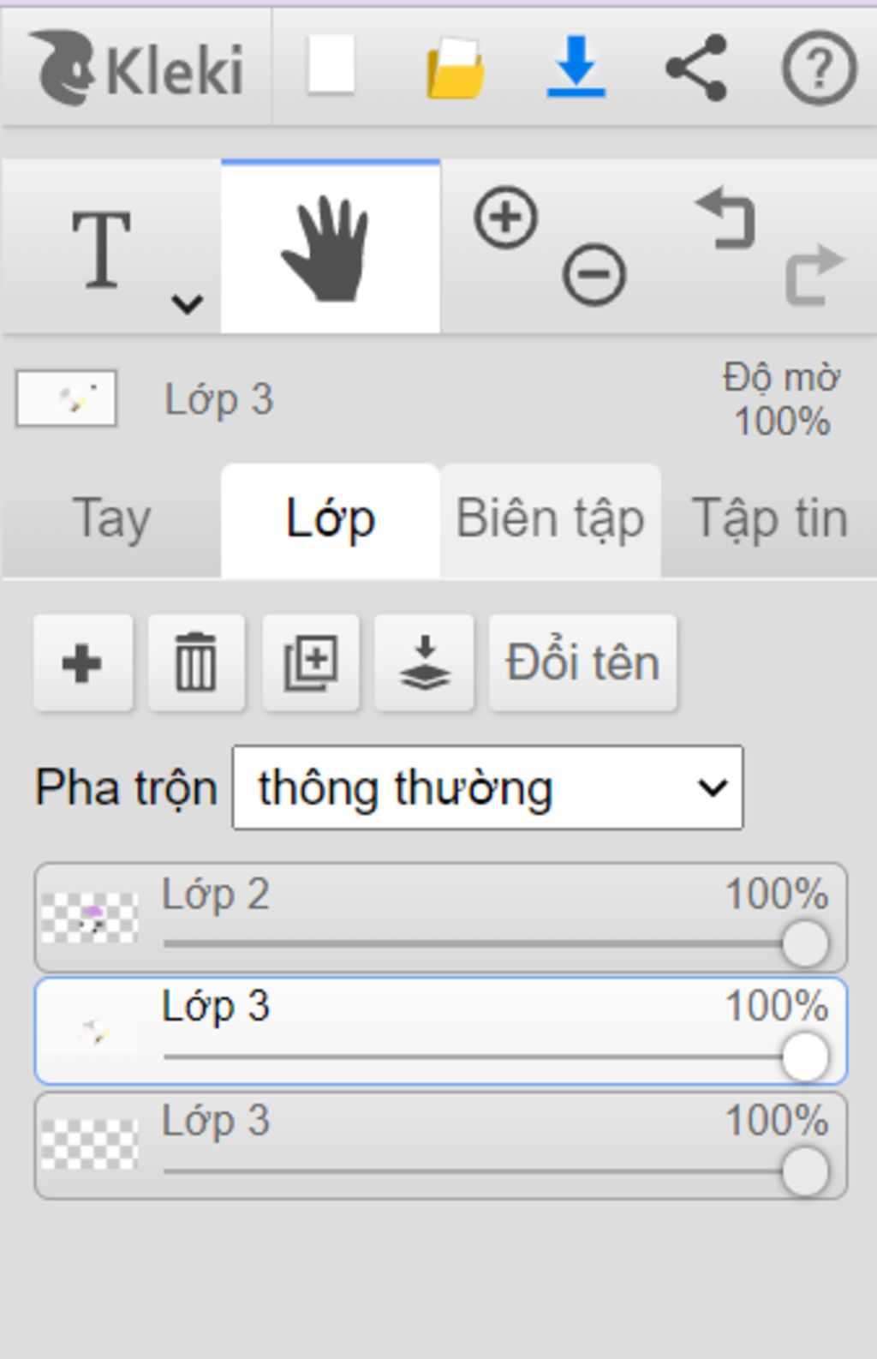Select the hand pan tool
The image size is (877, 1359).
coord(330,248)
